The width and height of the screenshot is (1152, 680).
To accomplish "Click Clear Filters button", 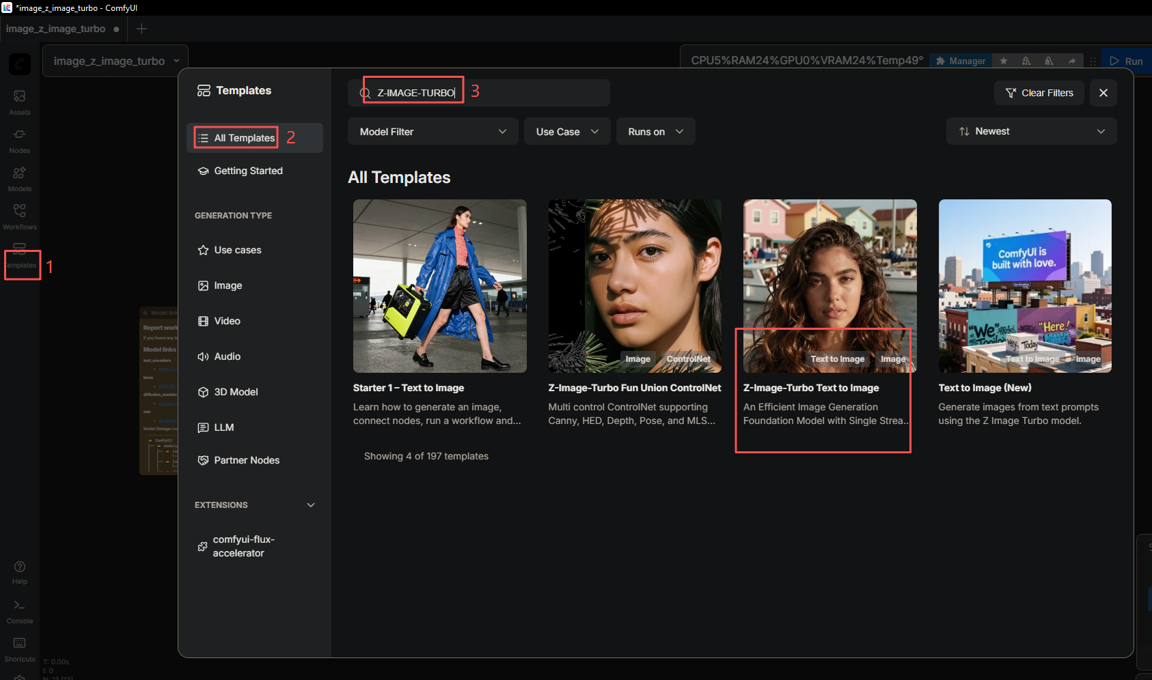I will pyautogui.click(x=1039, y=93).
